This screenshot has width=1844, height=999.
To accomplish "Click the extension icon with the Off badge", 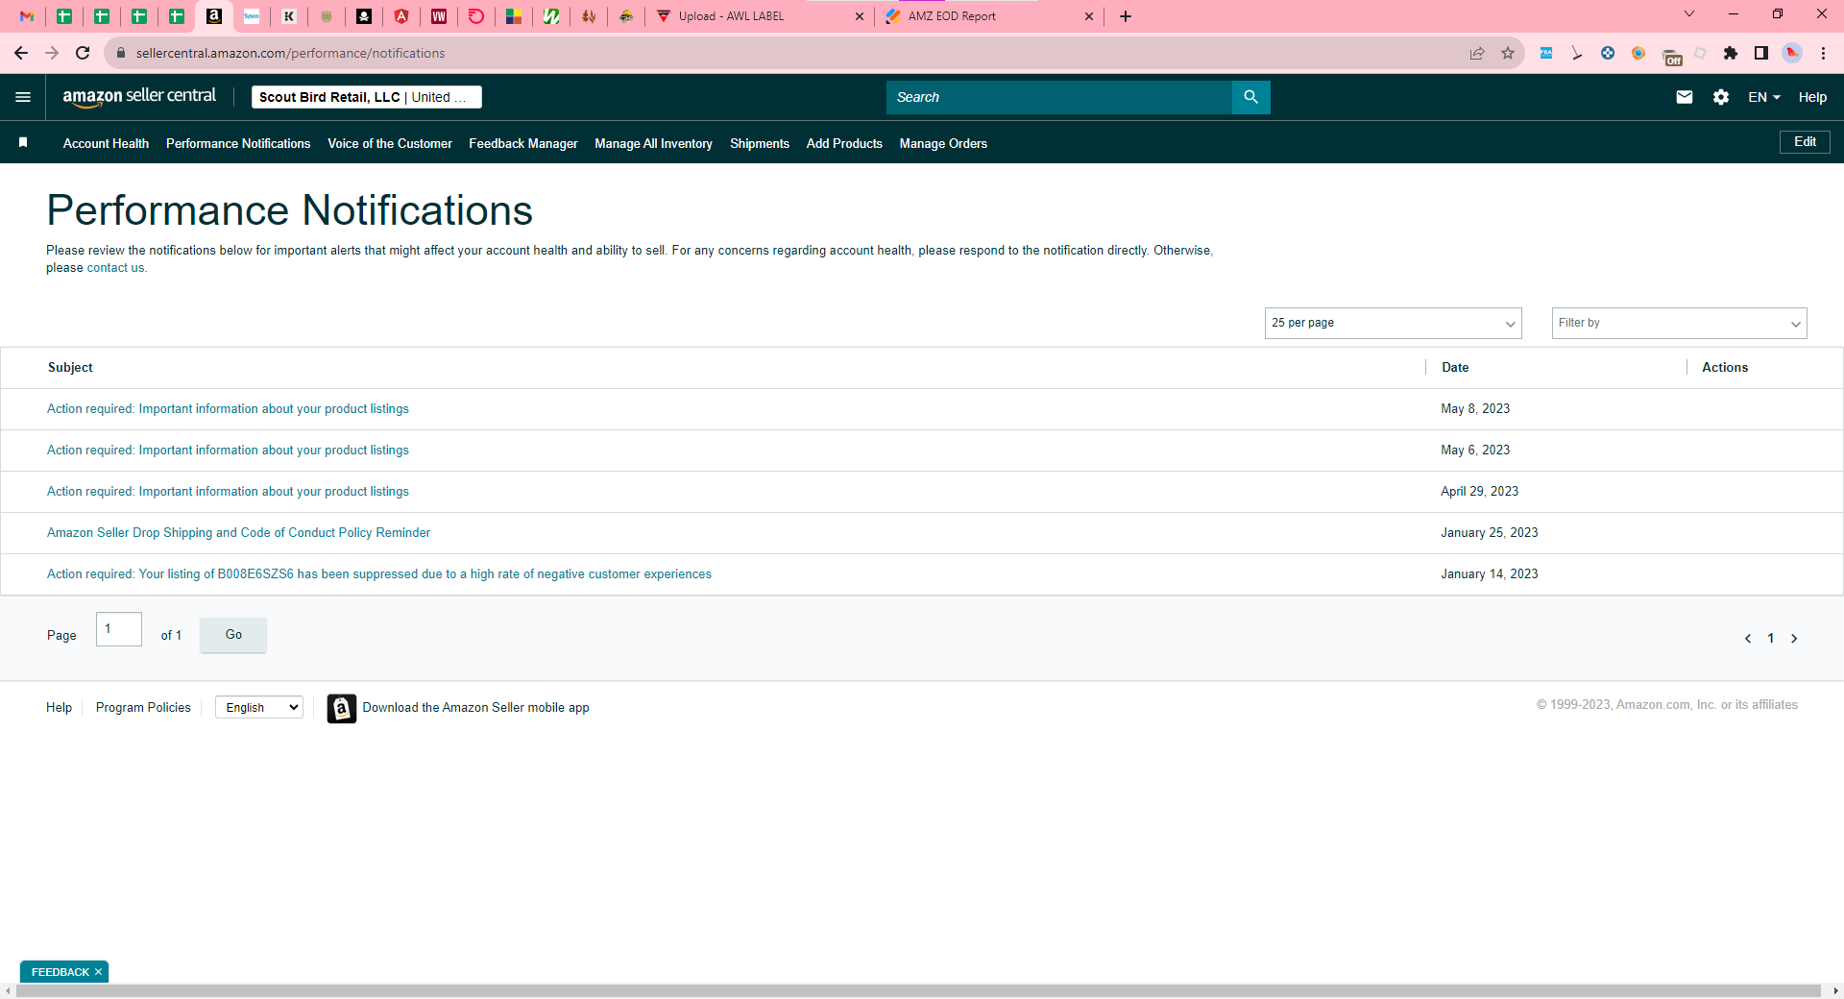I will 1671,56.
